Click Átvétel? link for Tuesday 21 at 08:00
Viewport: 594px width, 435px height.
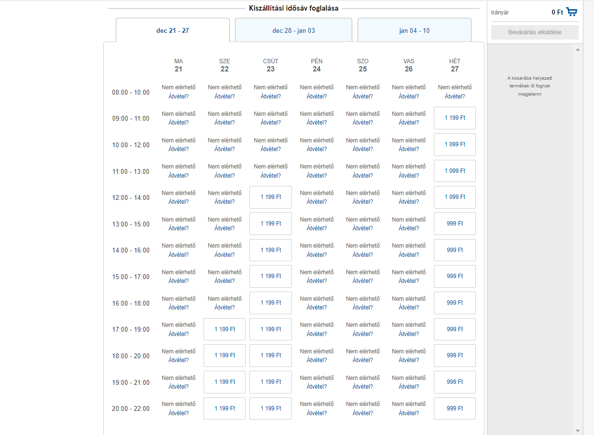(x=179, y=97)
